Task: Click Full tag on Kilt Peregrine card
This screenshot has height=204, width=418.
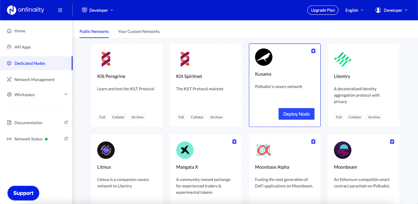Action: click(102, 117)
